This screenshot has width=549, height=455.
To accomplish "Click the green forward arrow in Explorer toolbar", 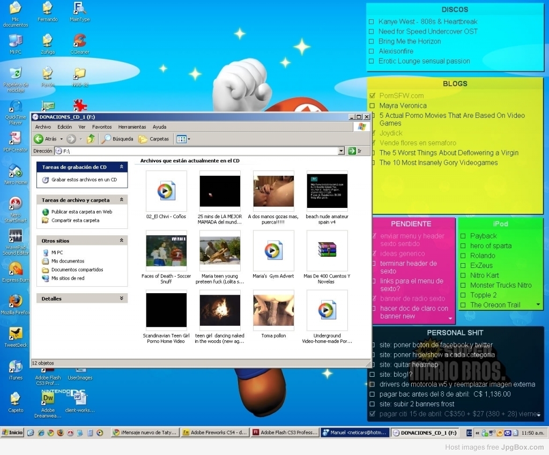I will 71,139.
